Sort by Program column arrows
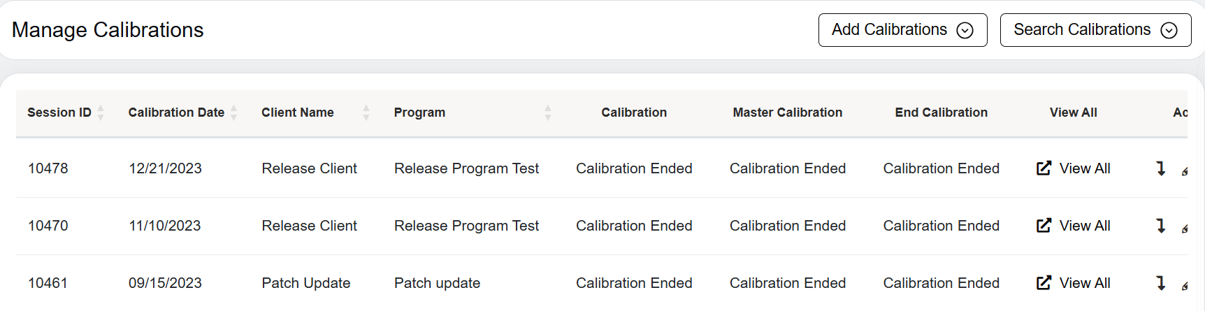The height and width of the screenshot is (311, 1205). 548,113
